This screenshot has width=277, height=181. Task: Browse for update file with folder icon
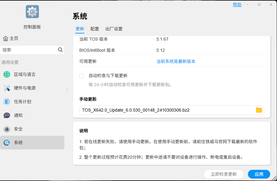coord(259,110)
